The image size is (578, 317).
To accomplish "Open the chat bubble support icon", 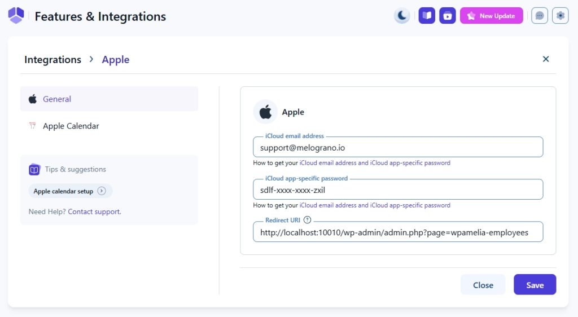I will click(x=540, y=16).
